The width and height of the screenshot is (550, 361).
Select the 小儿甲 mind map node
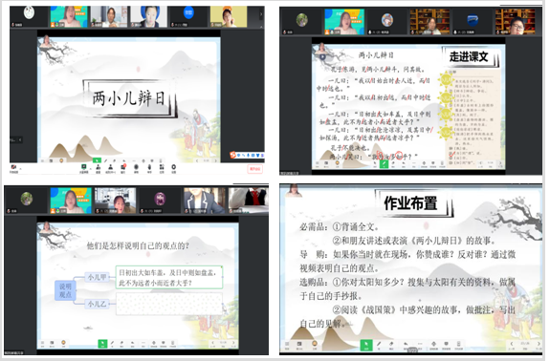click(x=98, y=277)
